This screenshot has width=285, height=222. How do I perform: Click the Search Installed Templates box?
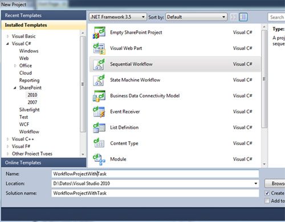[x=276, y=17]
